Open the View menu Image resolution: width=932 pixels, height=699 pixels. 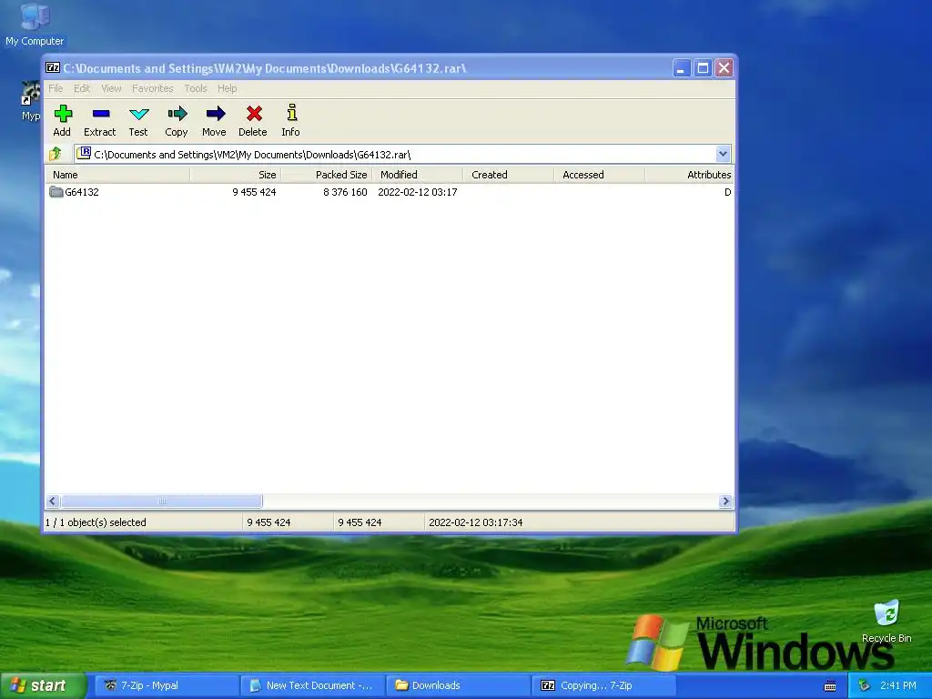111,88
